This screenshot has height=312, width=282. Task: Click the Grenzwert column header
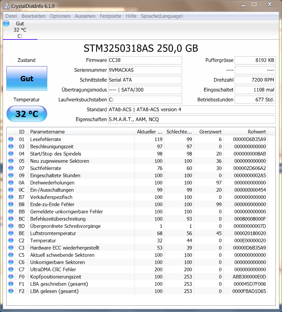coord(209,132)
